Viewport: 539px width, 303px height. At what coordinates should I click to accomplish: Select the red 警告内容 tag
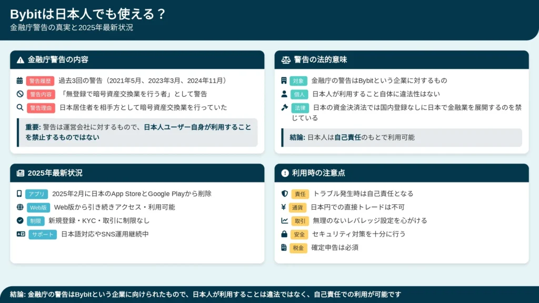(x=41, y=95)
